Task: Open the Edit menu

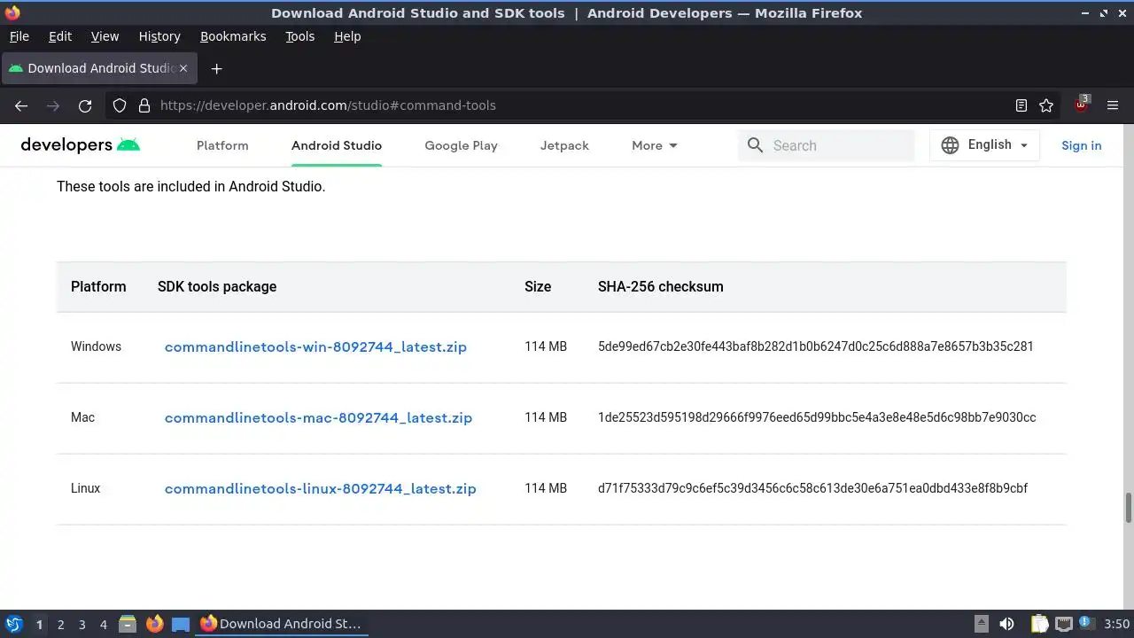Action: pos(60,36)
